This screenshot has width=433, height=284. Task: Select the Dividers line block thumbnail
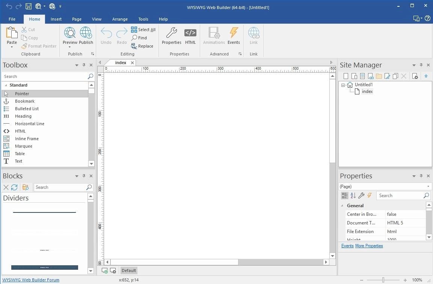[x=44, y=212]
